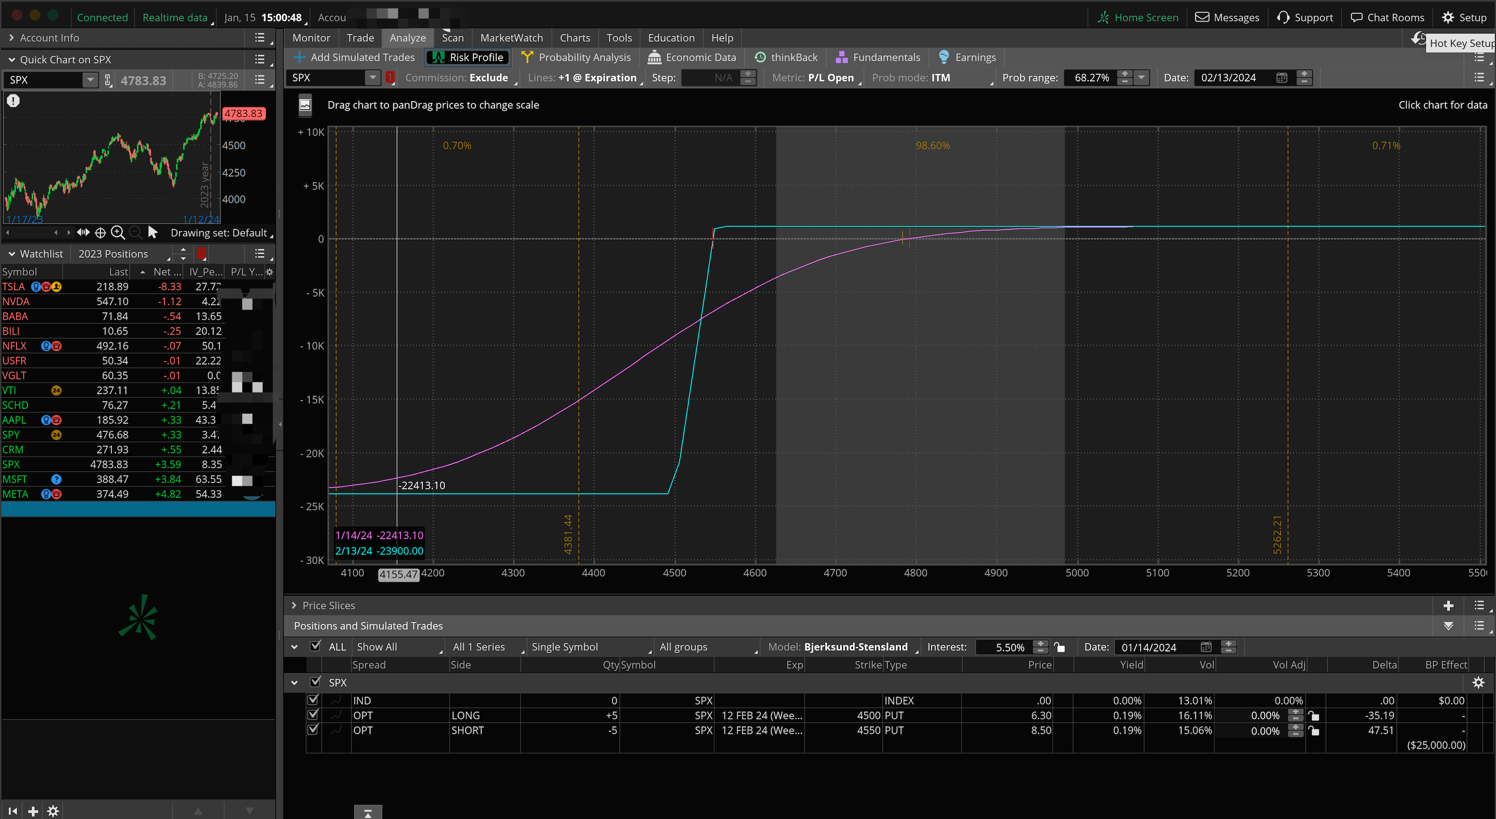The width and height of the screenshot is (1496, 819).
Task: Open Support headset
Action: click(x=1305, y=18)
